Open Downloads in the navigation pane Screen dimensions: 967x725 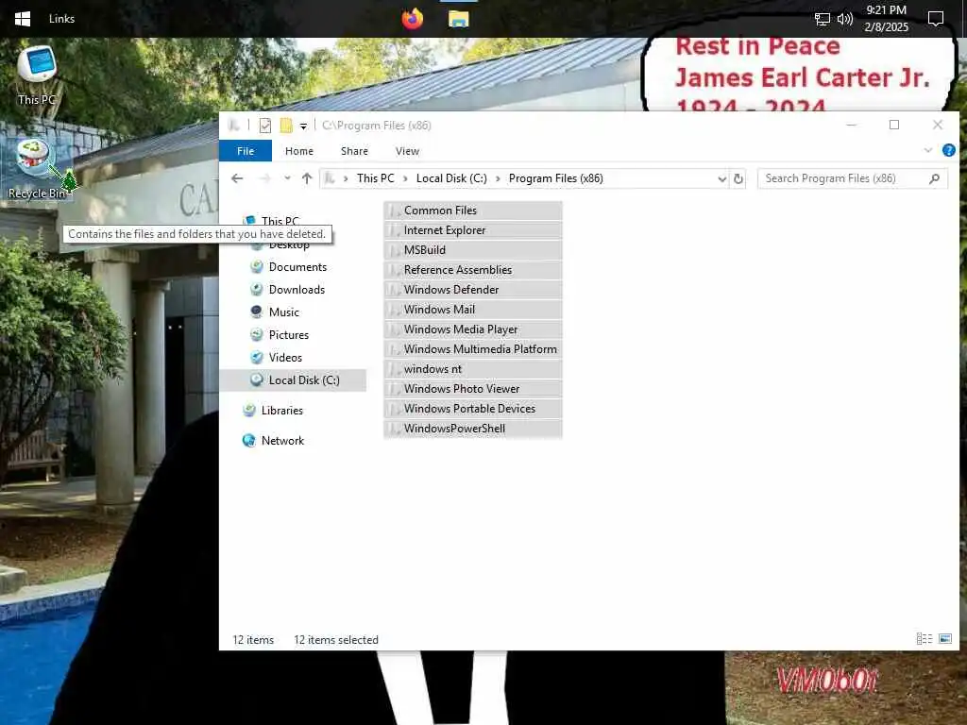[x=297, y=290]
